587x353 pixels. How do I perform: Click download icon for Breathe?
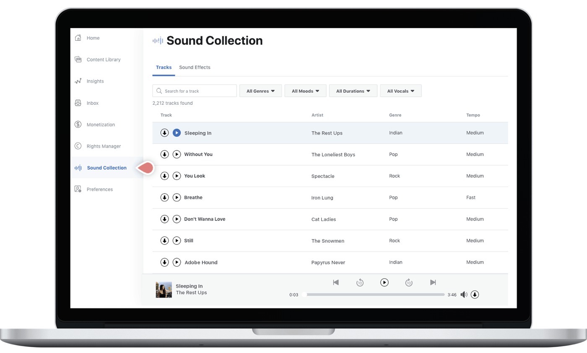(164, 197)
